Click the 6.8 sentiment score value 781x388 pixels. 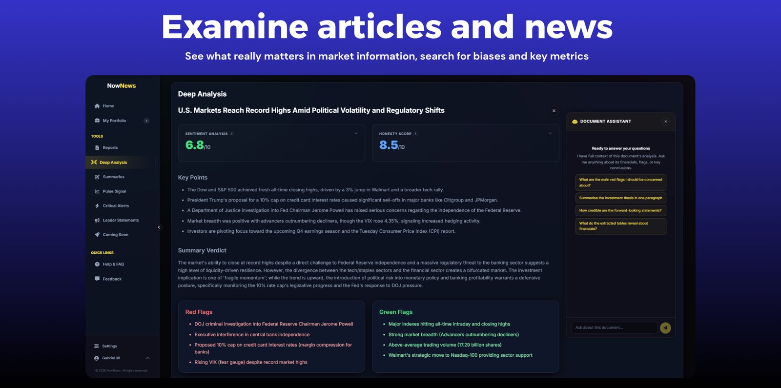coord(194,145)
